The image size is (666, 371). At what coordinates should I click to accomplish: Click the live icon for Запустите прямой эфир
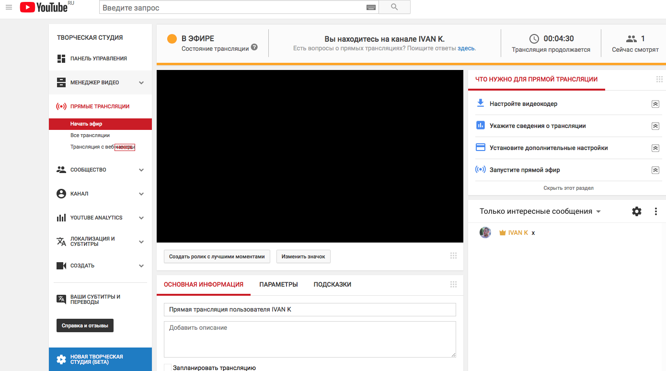click(x=480, y=170)
